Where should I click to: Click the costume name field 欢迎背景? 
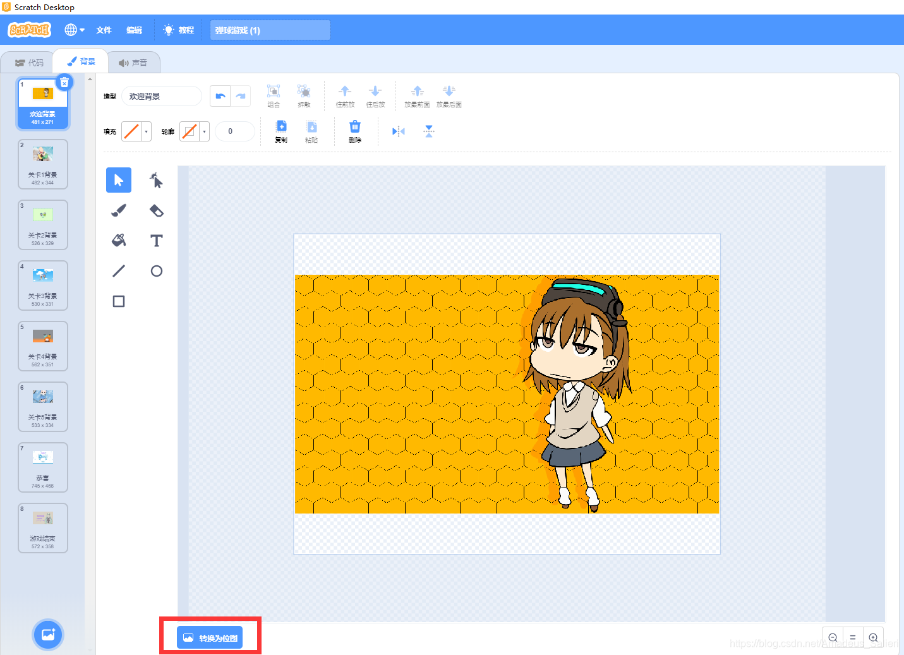coord(162,96)
